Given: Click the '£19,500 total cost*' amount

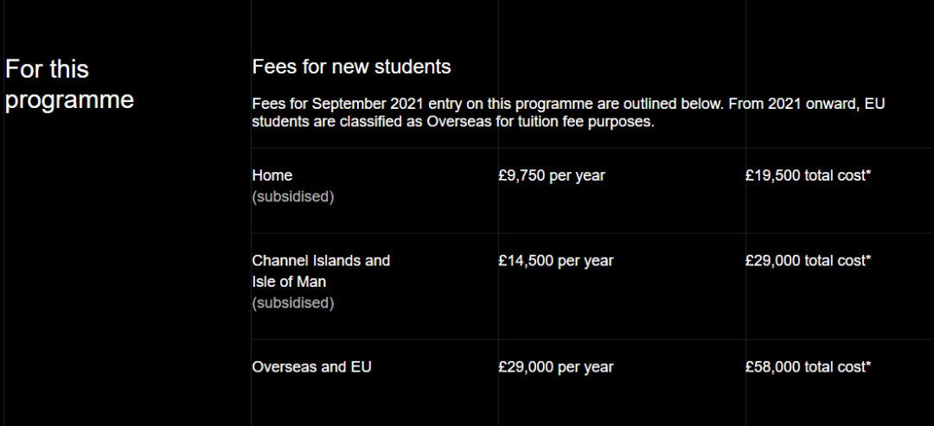Looking at the screenshot, I should [807, 175].
